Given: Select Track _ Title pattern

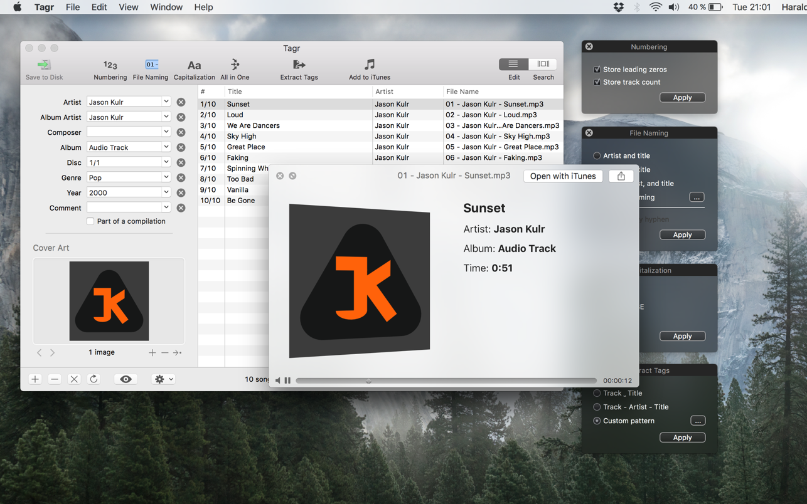Looking at the screenshot, I should click(x=597, y=393).
